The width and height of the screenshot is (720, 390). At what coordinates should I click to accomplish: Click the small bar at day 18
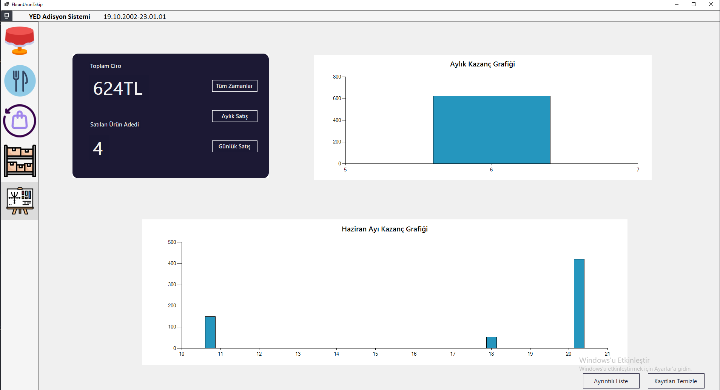[491, 342]
